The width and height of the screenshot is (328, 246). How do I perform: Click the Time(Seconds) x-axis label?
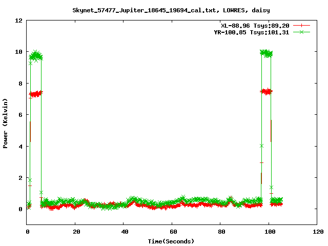[171, 241]
